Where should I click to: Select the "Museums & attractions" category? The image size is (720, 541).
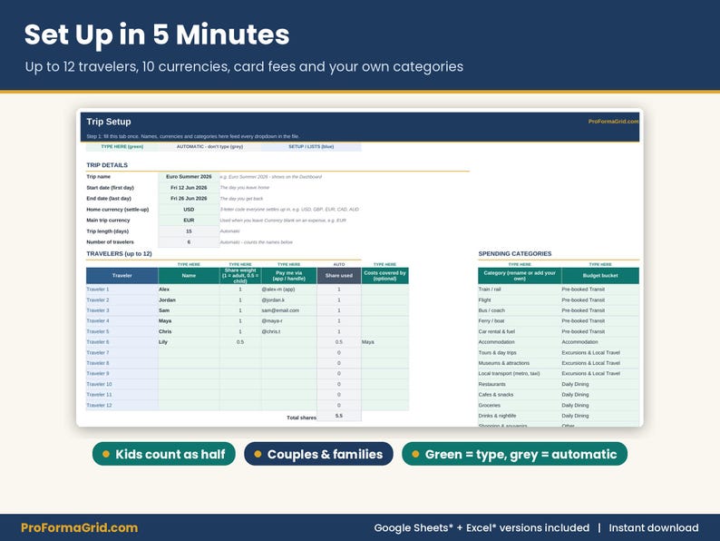click(x=520, y=363)
